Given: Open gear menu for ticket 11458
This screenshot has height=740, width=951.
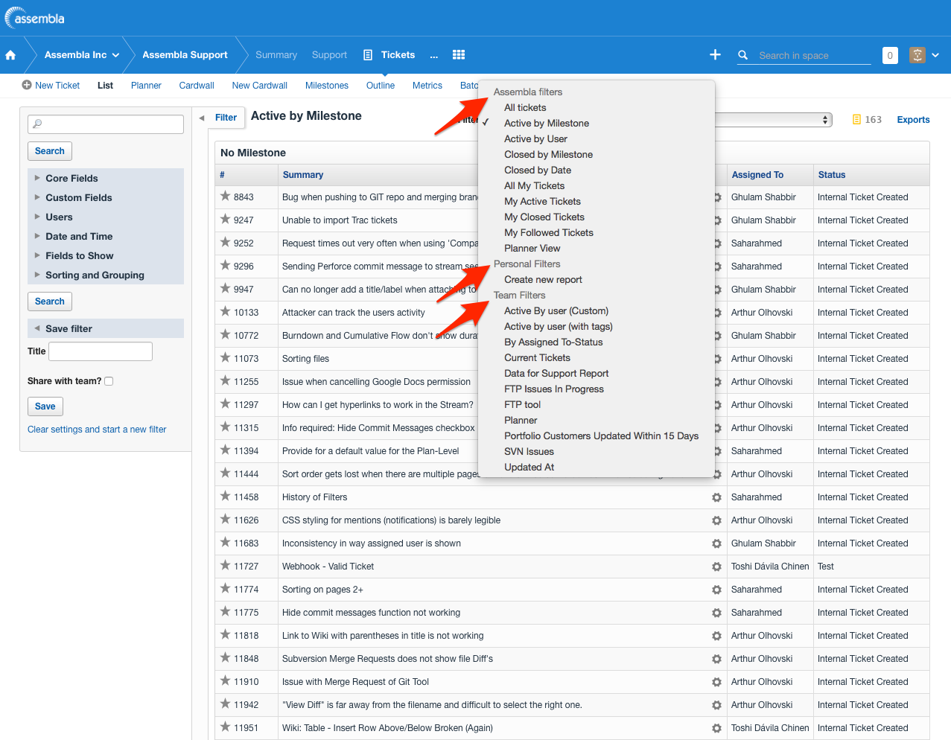Looking at the screenshot, I should 716,497.
